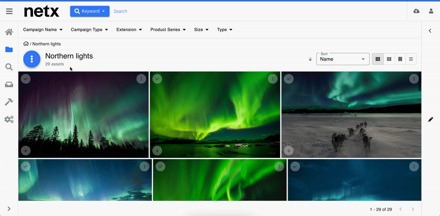Screen dimensions: 440x216
Task: Select checkbox on the sled dogs thumbnail
Action: point(288,79)
